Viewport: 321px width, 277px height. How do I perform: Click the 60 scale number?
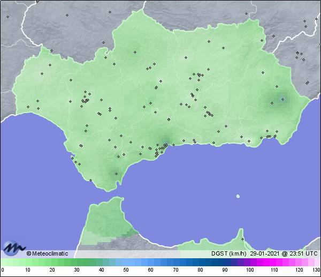pyautogui.click(x=151, y=269)
